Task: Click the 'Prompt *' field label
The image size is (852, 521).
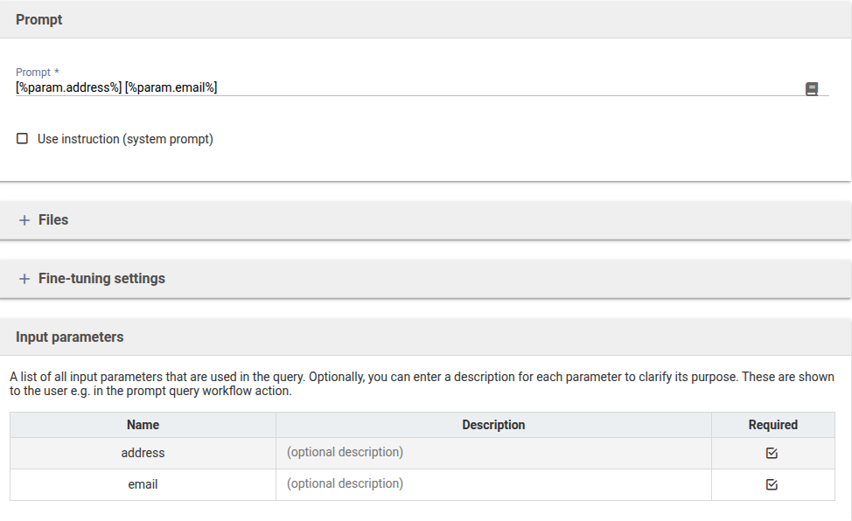Action: tap(37, 73)
